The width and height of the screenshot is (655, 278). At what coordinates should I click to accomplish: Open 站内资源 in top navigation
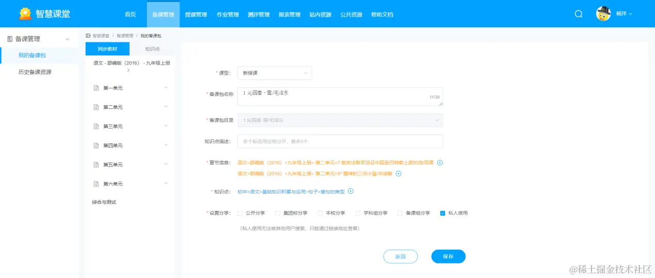(321, 14)
